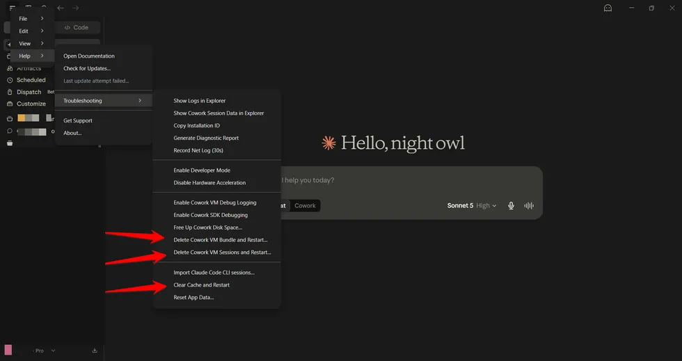Choose Free Up Cowork Disk Space...
682x361 pixels.
[216, 227]
